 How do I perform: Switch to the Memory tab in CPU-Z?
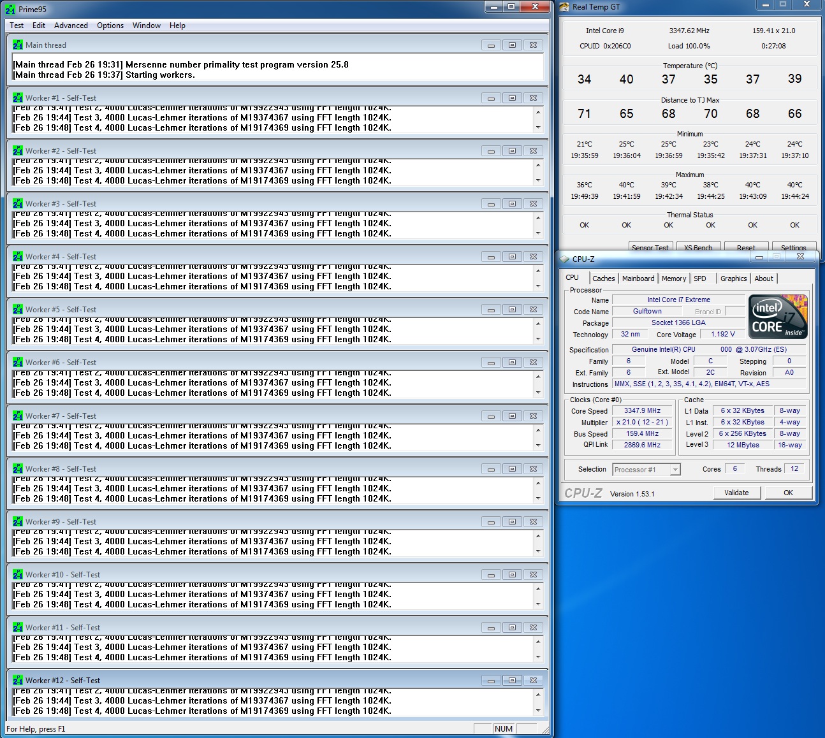click(x=674, y=279)
